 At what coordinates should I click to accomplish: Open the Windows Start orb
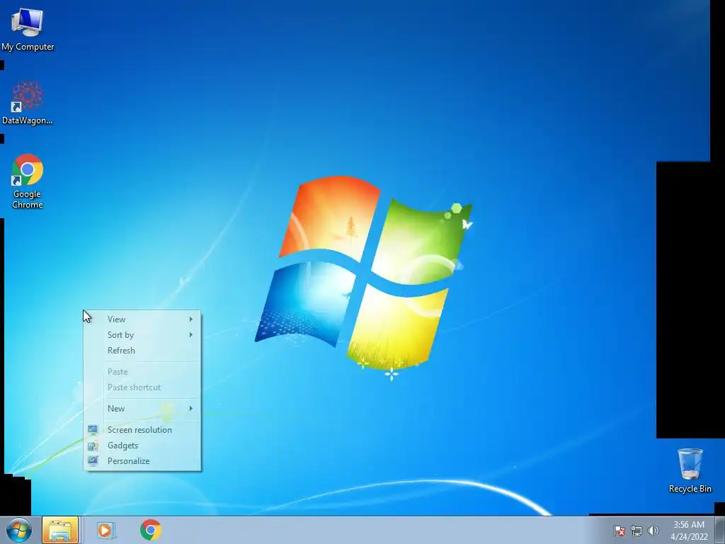19,530
